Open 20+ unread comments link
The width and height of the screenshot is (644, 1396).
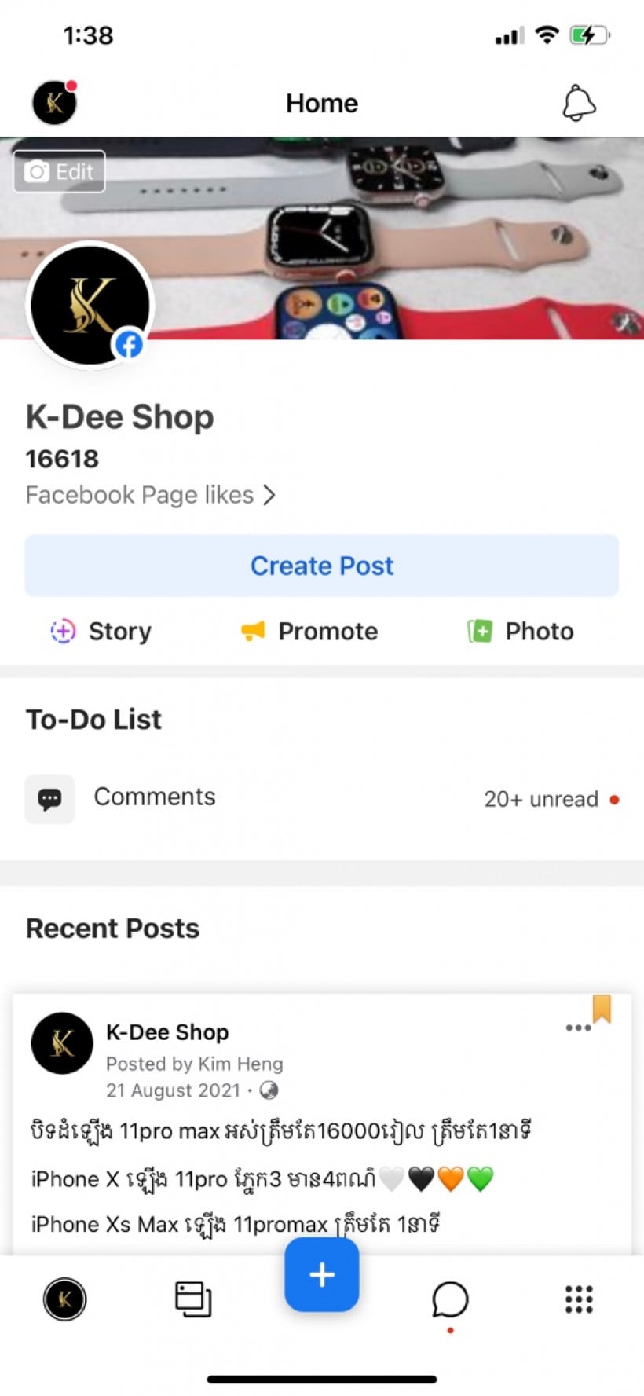click(543, 799)
